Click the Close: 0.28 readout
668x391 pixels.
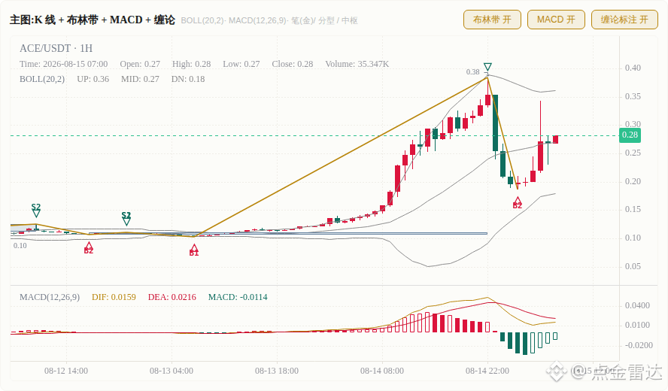point(292,64)
